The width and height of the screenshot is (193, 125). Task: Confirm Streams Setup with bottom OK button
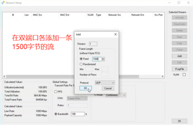(x=179, y=121)
